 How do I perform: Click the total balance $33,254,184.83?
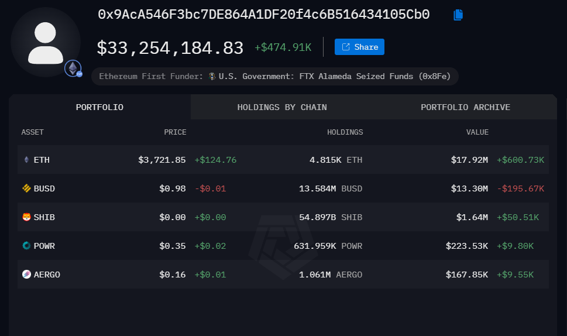(x=170, y=48)
